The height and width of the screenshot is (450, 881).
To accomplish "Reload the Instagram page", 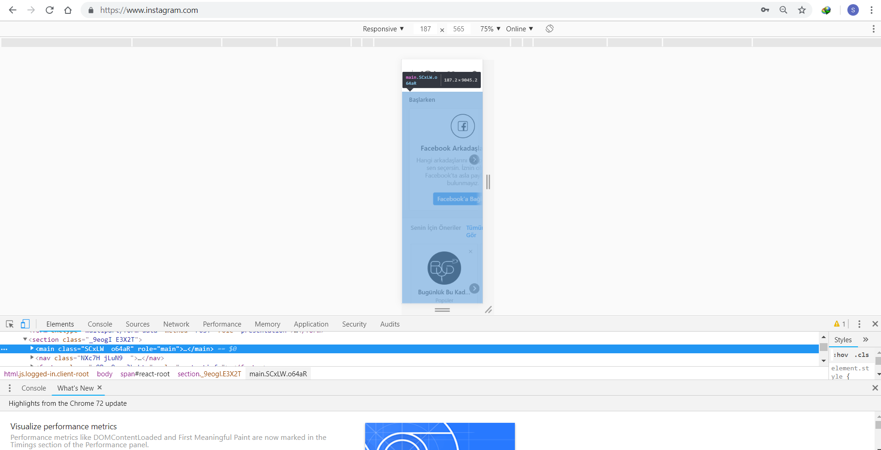I will point(50,10).
